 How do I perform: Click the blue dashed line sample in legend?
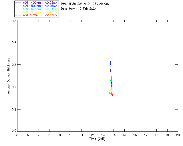(18, 6)
